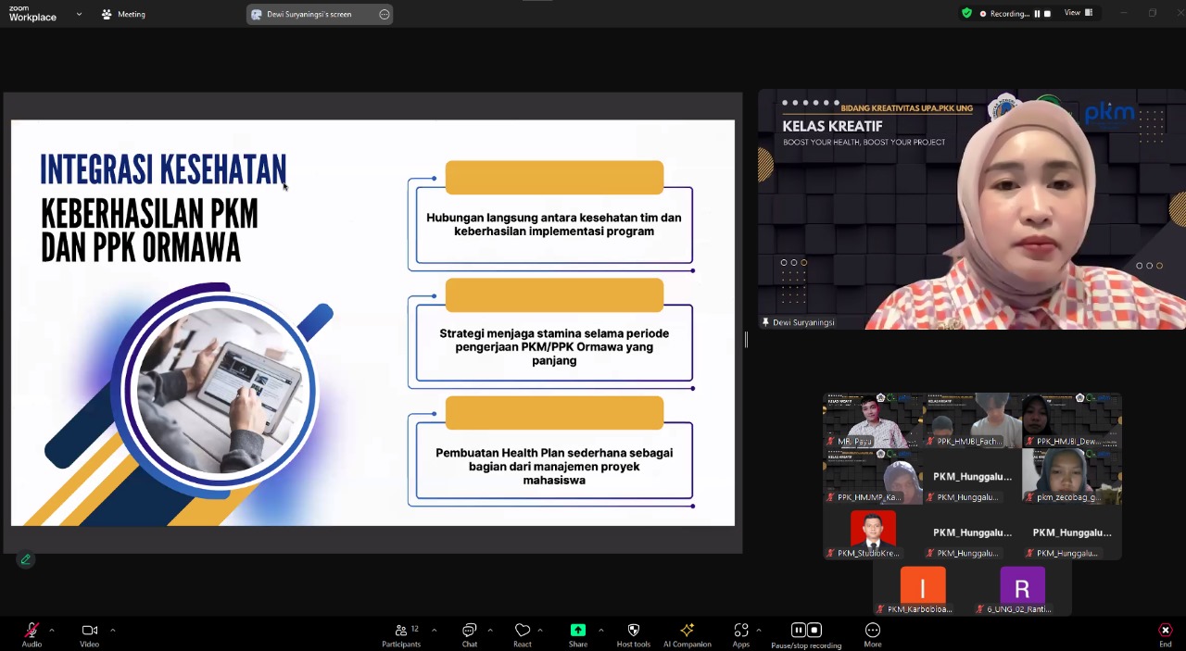
Task: Click the More options button
Action: click(x=872, y=634)
